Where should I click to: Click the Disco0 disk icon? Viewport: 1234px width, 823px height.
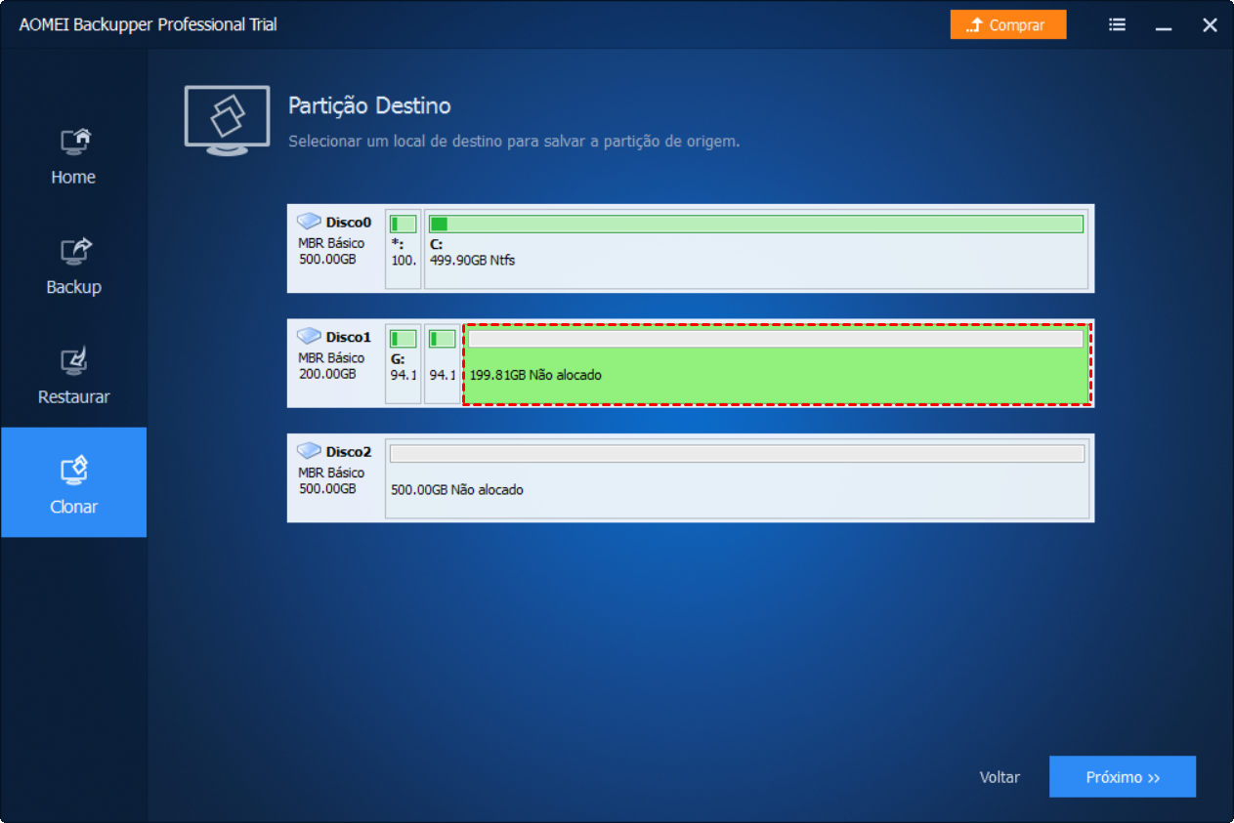coord(309,222)
